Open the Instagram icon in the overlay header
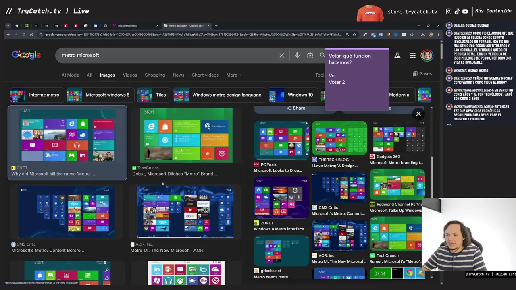516x290 pixels. (x=449, y=12)
